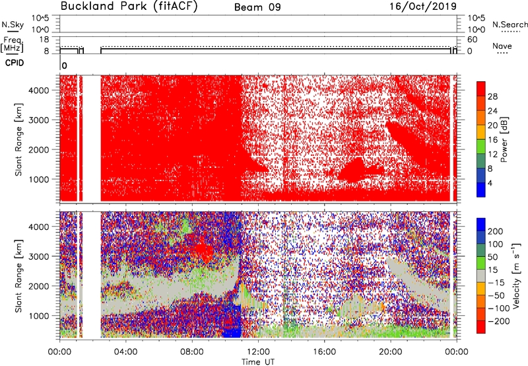Click the '16:00' time axis label
Viewport: 528px width, 366px height.
pos(324,352)
